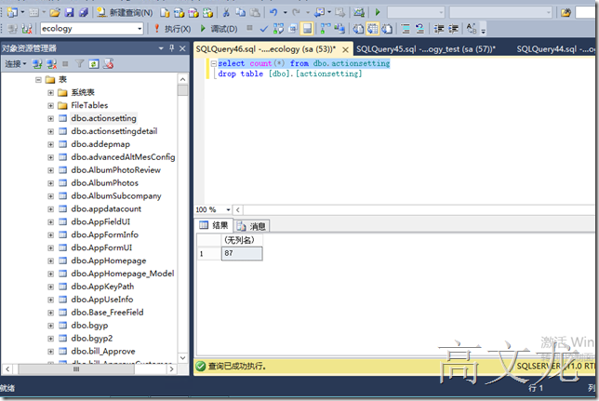Select dbo.actionsettingdetail in the tree
This screenshot has width=599, height=401.
tap(113, 131)
